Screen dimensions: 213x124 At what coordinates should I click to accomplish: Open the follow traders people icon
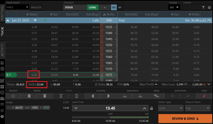point(2,98)
